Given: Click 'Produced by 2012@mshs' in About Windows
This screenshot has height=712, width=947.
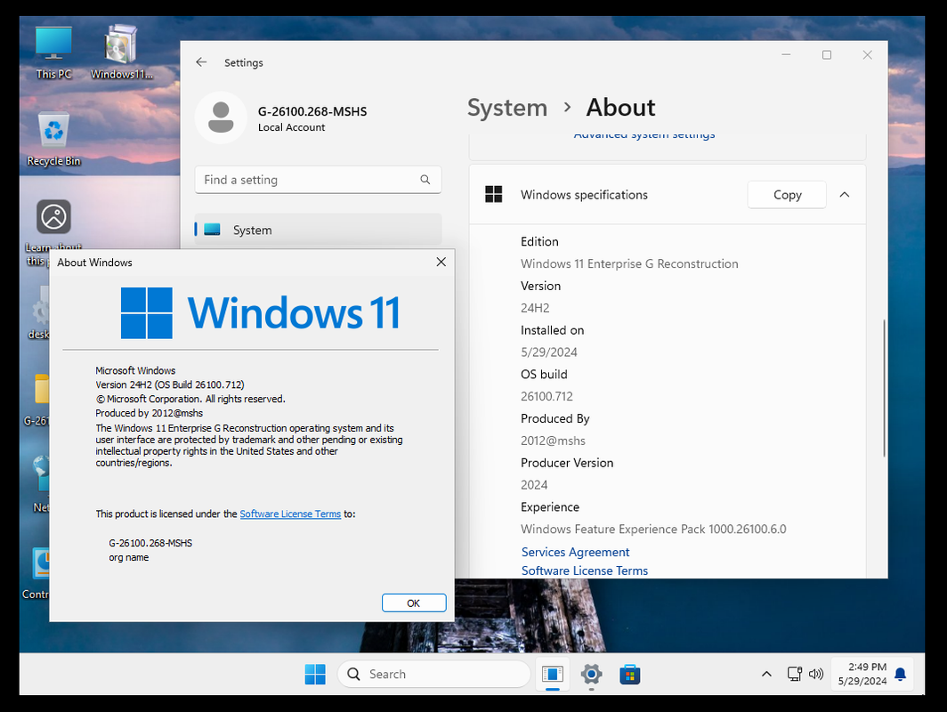Looking at the screenshot, I should click(x=150, y=413).
